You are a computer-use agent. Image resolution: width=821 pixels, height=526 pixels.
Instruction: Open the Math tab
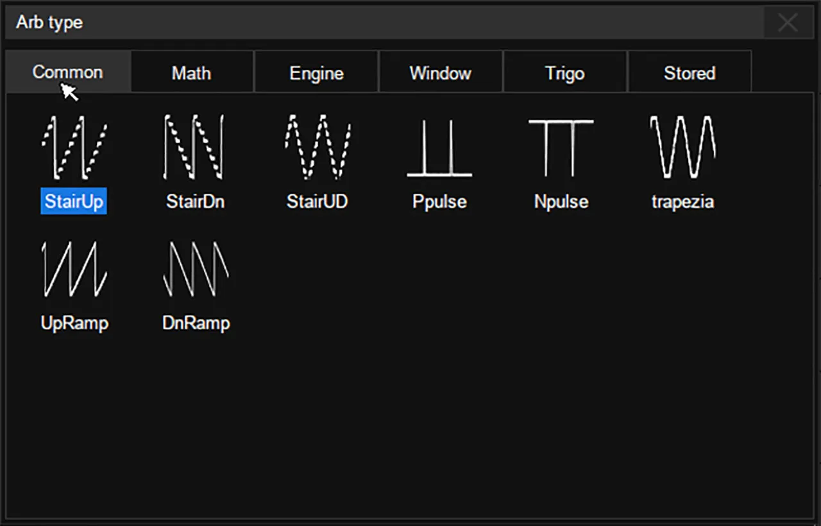pos(191,73)
